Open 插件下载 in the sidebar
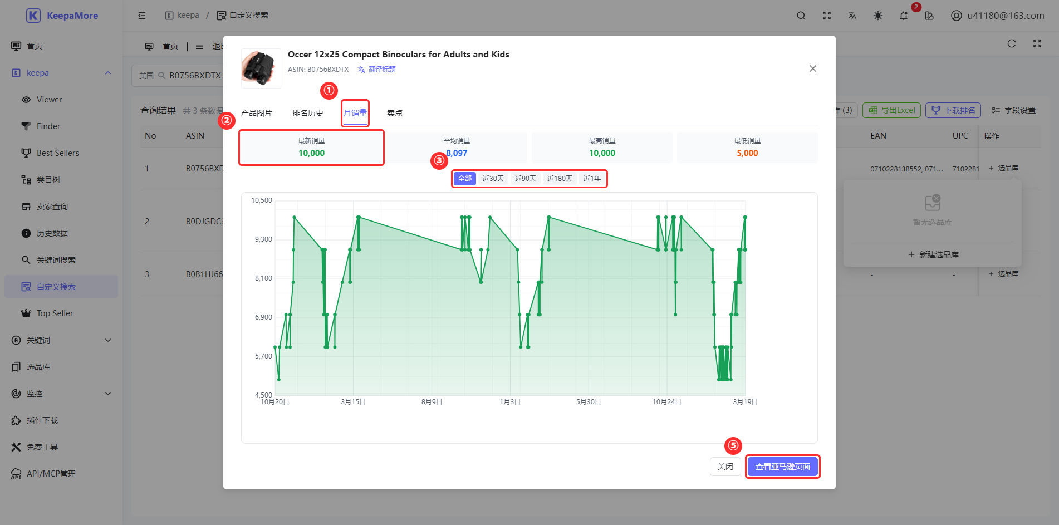 [x=61, y=420]
